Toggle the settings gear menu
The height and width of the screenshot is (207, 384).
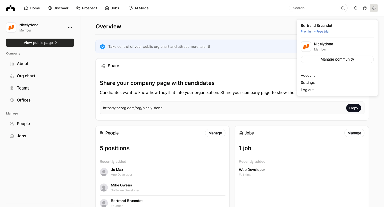click(374, 8)
